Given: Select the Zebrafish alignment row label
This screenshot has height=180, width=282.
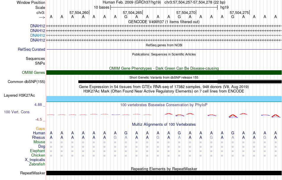Looking at the screenshot, I should click(x=37, y=164).
